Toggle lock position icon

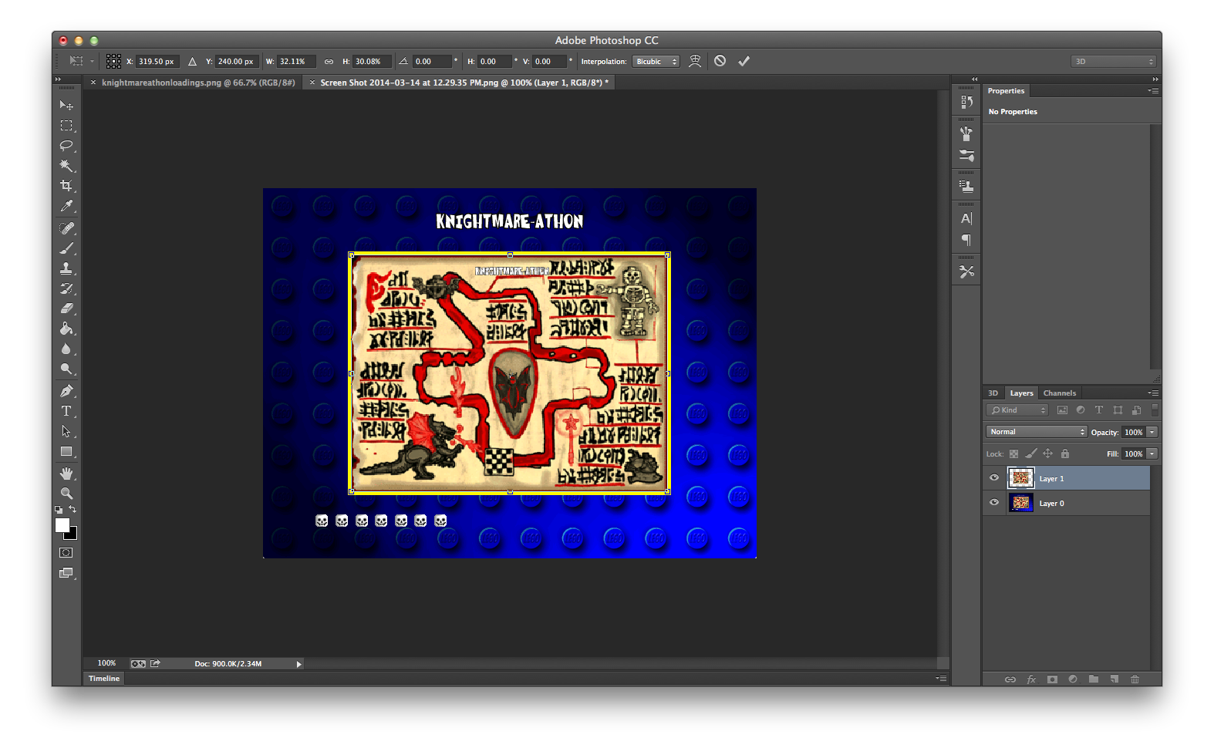click(1047, 454)
